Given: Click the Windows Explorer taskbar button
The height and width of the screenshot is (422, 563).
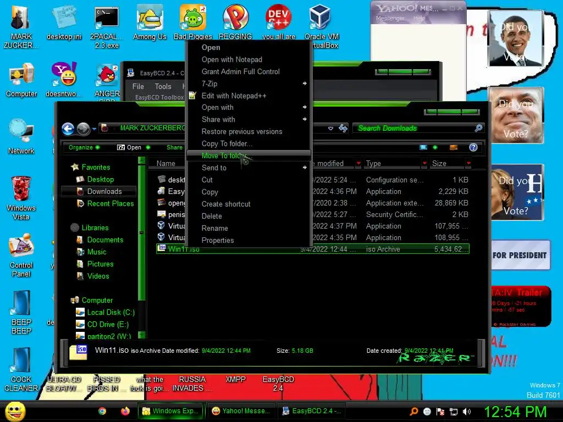Looking at the screenshot, I should [x=171, y=411].
